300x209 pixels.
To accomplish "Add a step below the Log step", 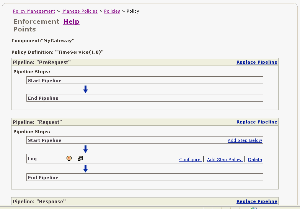I will pyautogui.click(x=224, y=160).
